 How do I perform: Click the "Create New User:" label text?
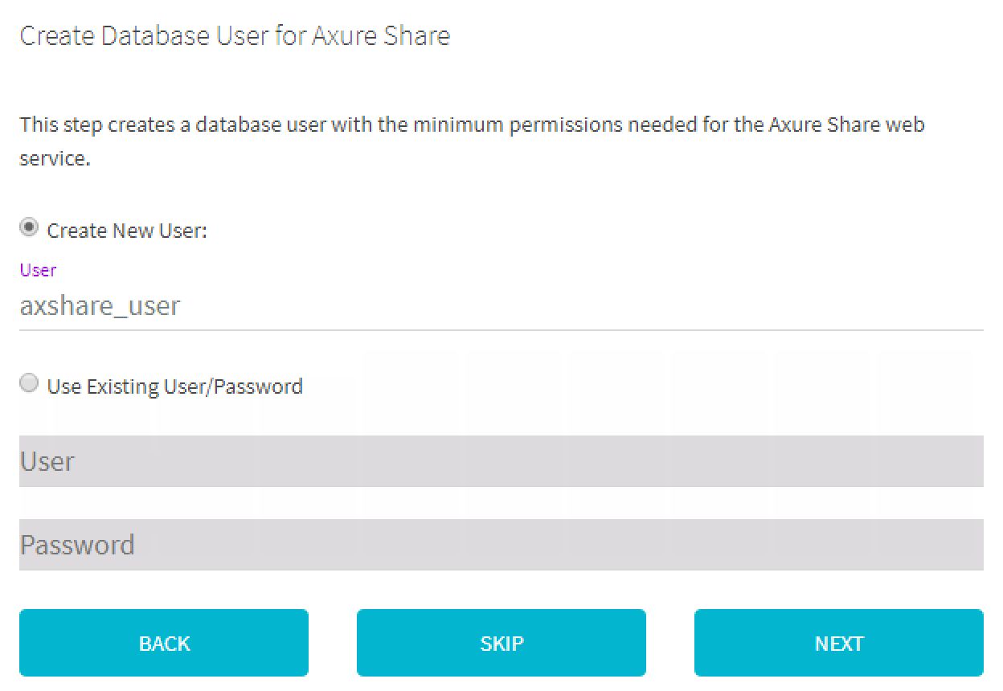[x=127, y=231]
